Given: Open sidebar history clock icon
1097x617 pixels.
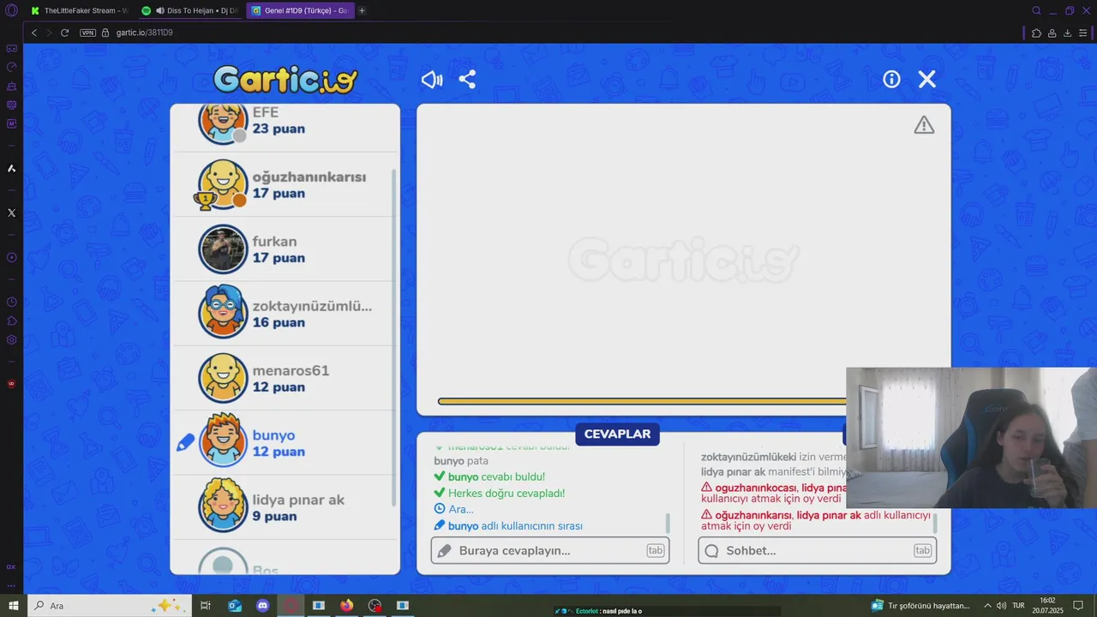Looking at the screenshot, I should [x=11, y=302].
